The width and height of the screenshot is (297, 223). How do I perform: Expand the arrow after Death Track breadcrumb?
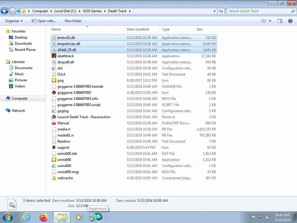(x=130, y=11)
